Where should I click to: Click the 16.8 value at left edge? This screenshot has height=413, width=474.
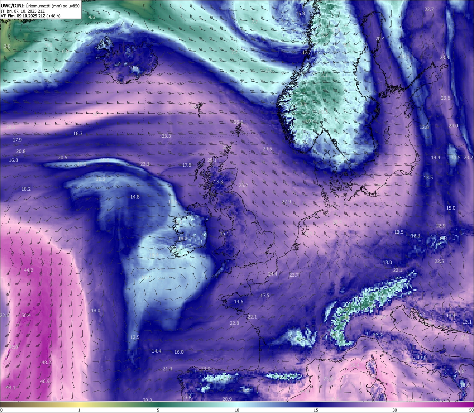pos(13,160)
